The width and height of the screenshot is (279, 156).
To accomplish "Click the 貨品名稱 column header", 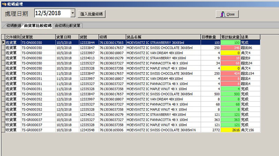I will (163, 37).
